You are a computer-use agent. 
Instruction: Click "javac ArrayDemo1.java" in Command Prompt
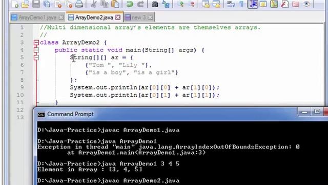(140, 130)
